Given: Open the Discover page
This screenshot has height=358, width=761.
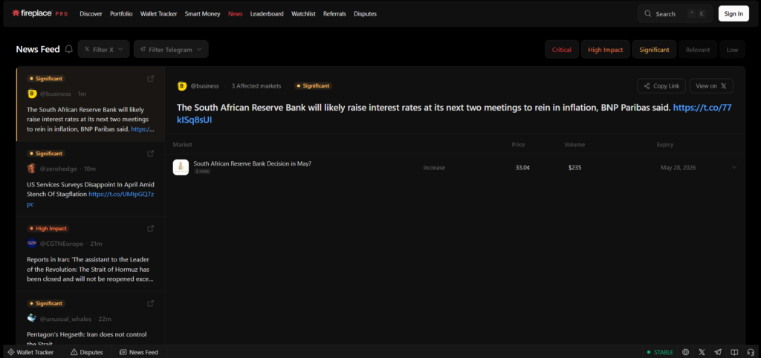Looking at the screenshot, I should click(91, 13).
